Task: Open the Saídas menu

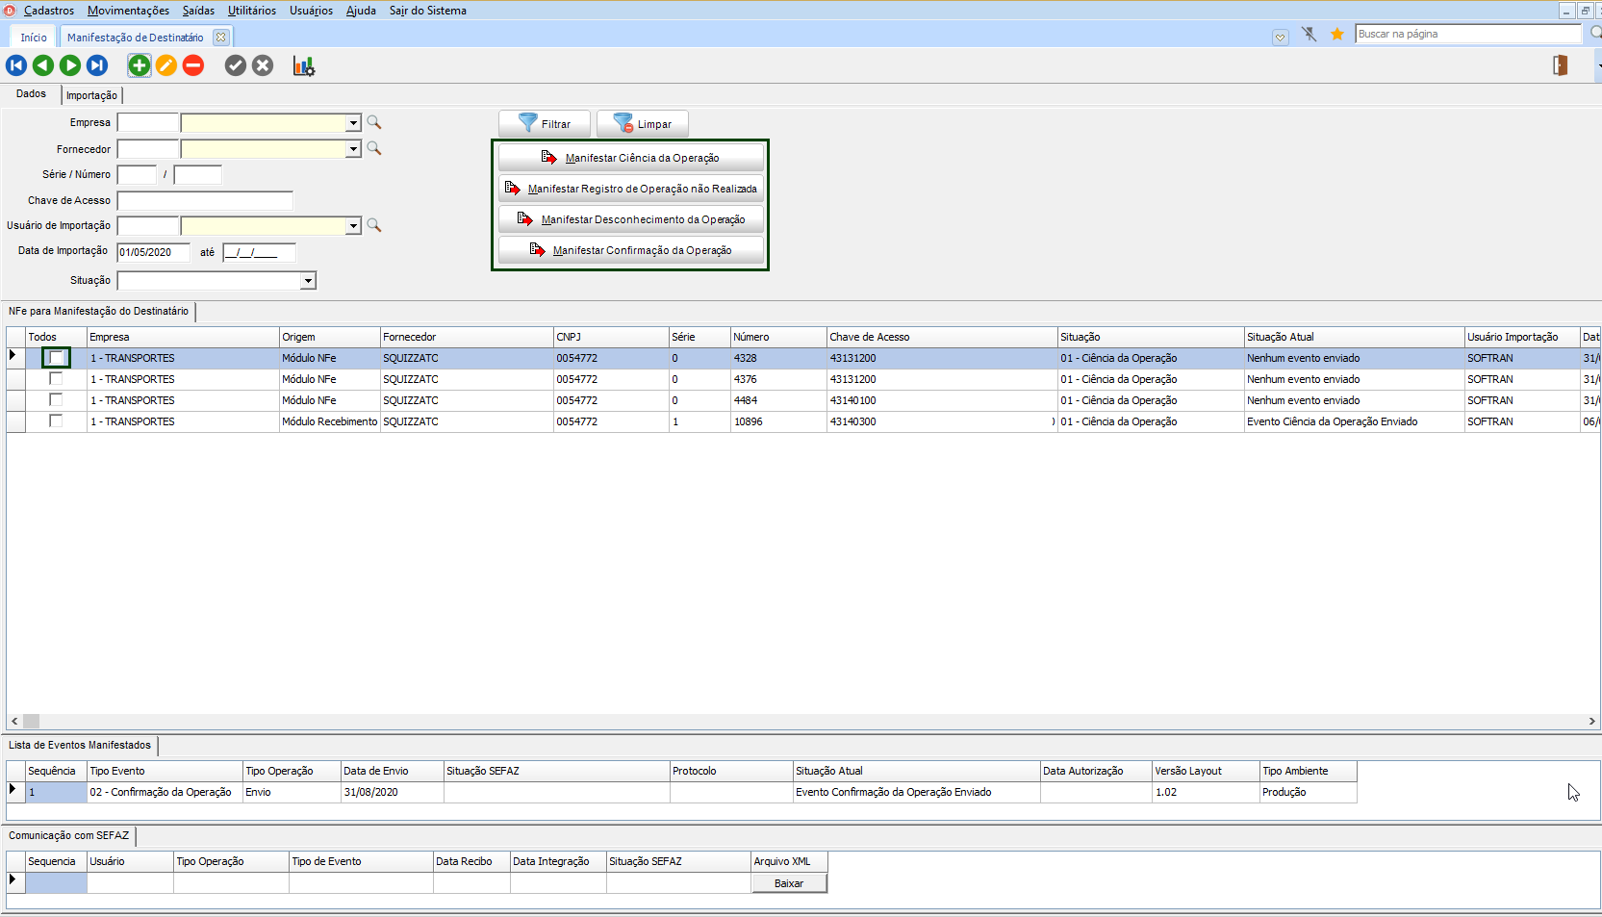Action: (x=198, y=11)
